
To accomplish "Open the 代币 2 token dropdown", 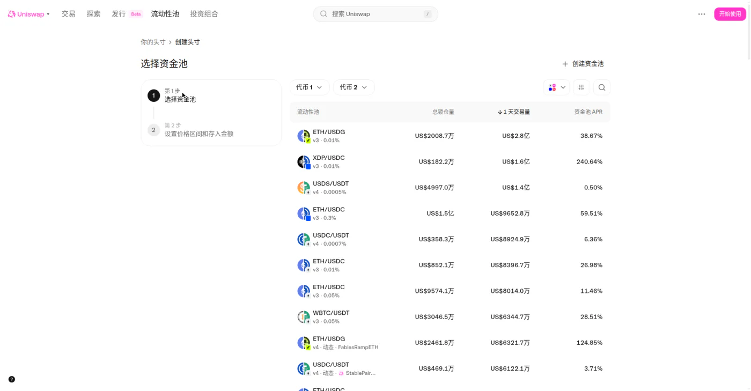I will [x=354, y=87].
